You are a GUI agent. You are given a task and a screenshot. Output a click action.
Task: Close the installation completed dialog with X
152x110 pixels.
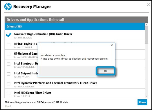pos(112,45)
